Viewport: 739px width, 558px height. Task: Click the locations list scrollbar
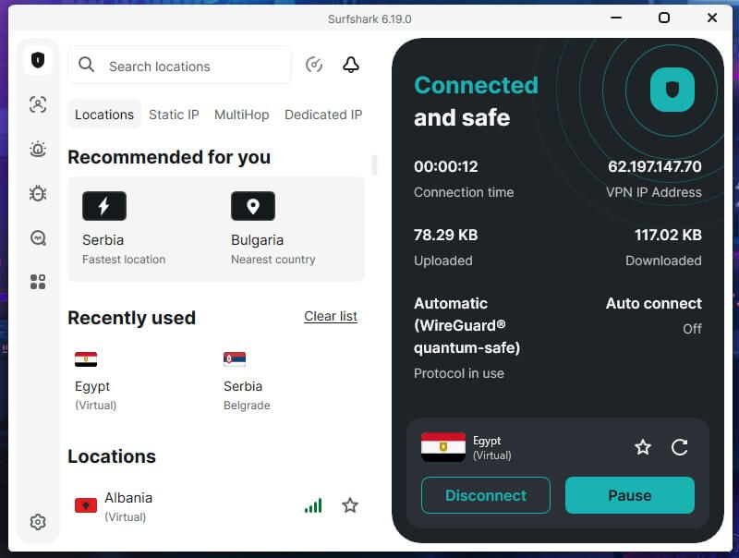click(374, 165)
